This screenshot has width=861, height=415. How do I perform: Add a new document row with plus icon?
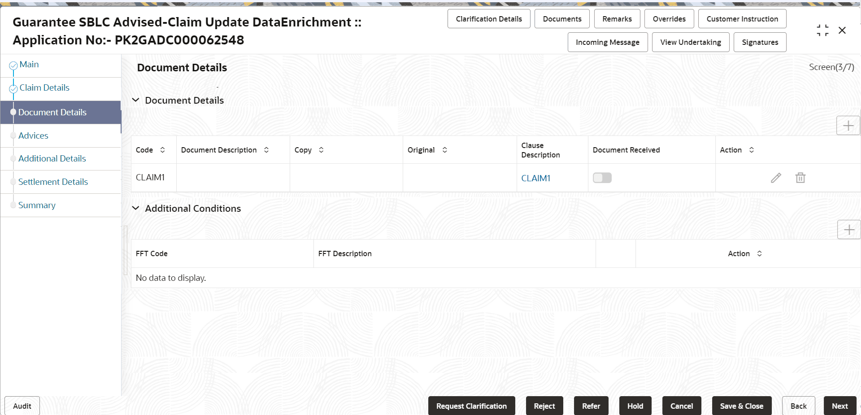848,125
